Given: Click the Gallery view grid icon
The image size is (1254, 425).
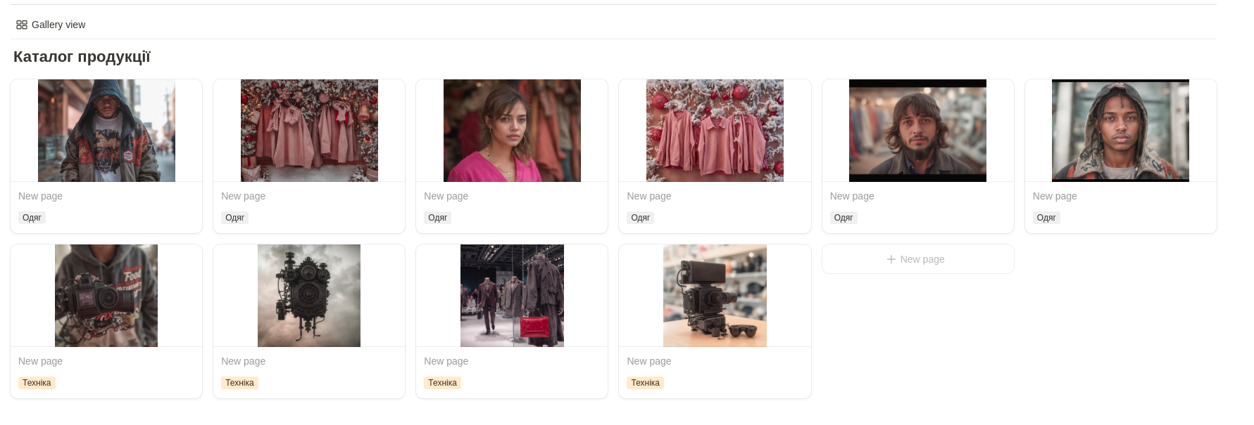Looking at the screenshot, I should pos(22,25).
